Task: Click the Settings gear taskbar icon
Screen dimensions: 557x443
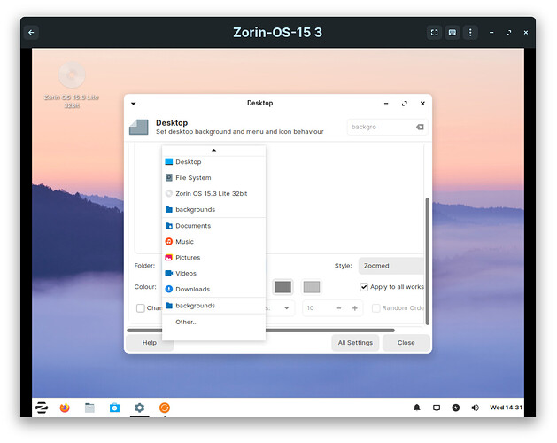Action: pyautogui.click(x=140, y=408)
